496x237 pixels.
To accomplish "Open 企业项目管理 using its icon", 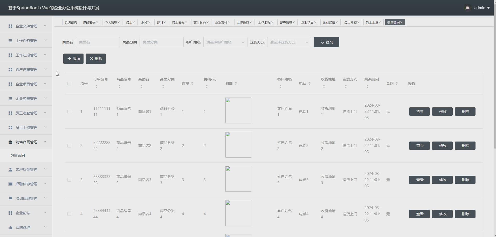I will click(x=10, y=84).
